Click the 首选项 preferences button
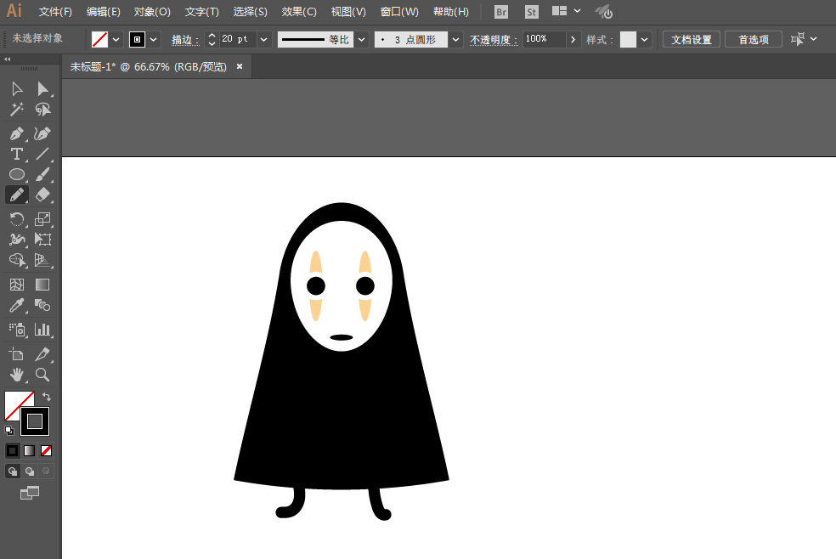The height and width of the screenshot is (559, 836). click(753, 40)
